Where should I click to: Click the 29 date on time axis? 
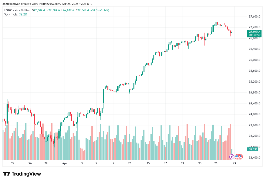pos(234,163)
